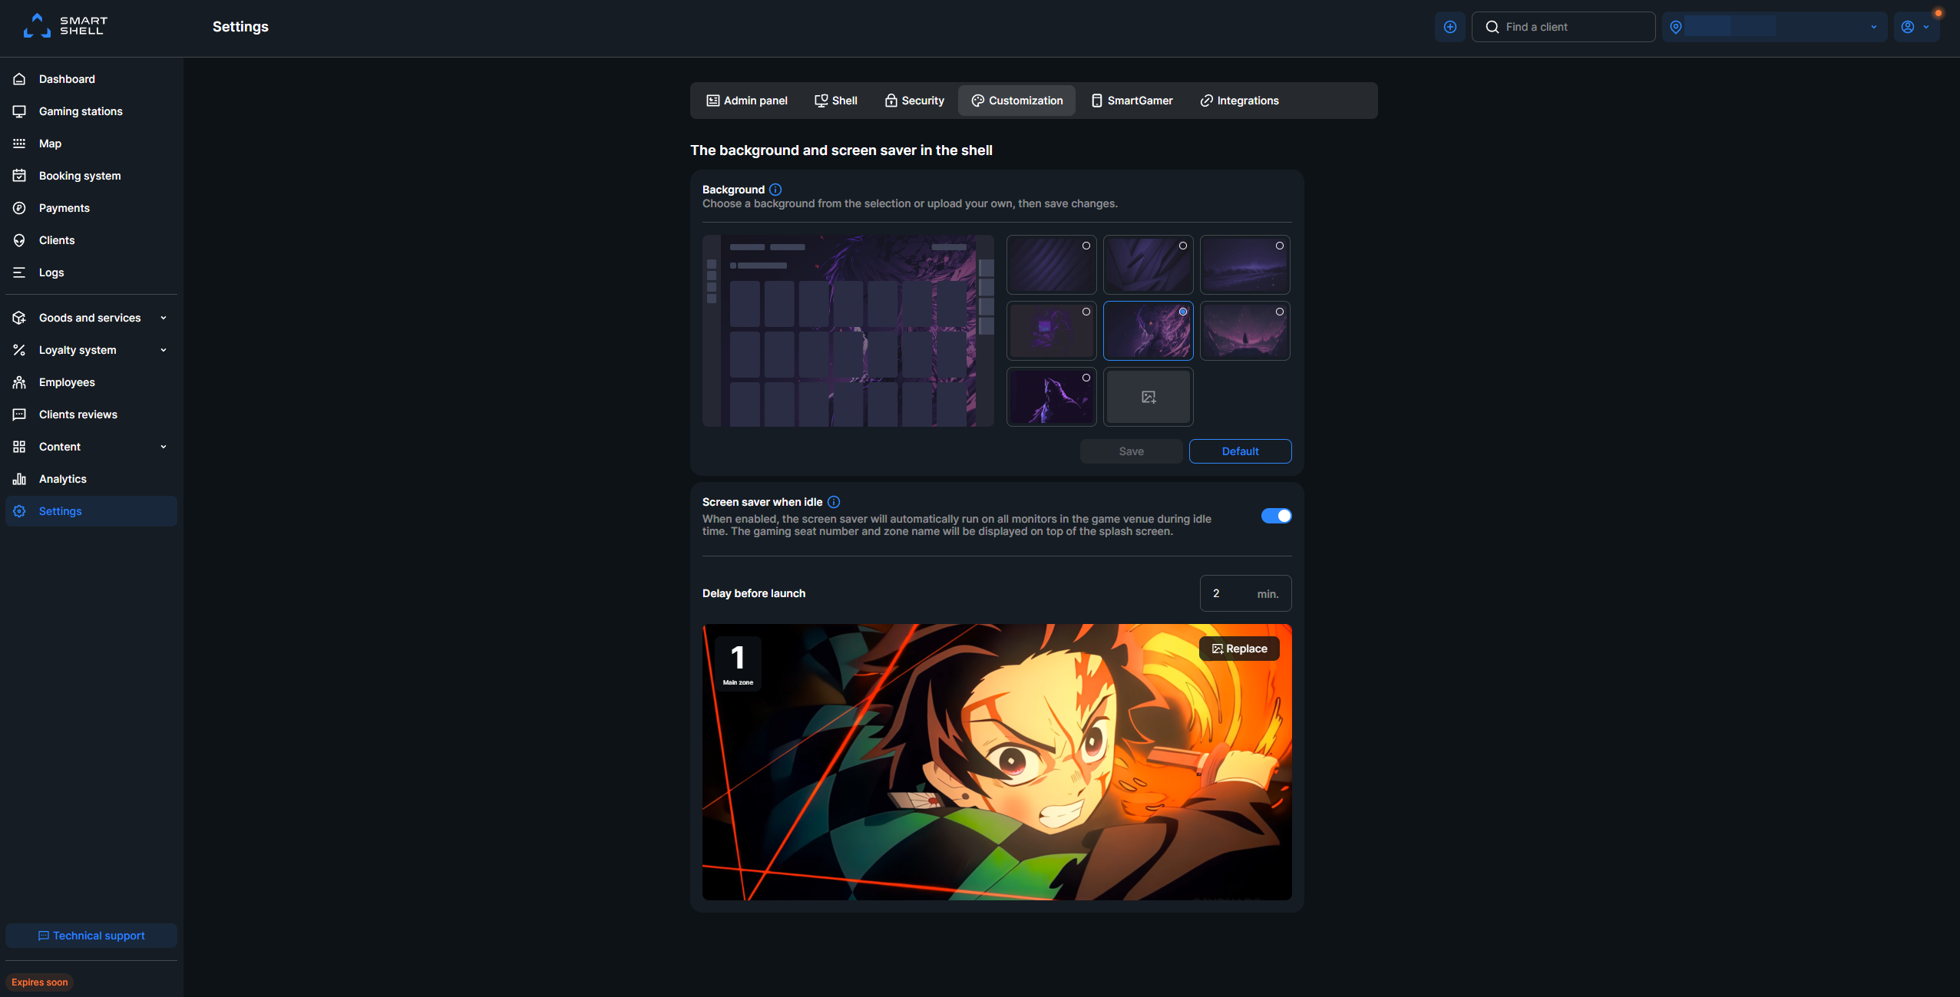This screenshot has height=997, width=1960.
Task: Select the selected creature background radio
Action: (x=1183, y=312)
